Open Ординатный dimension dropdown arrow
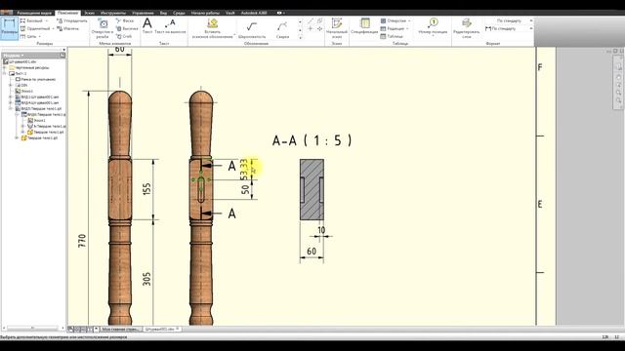Screen dimensions: 625x351 pyautogui.click(x=53, y=28)
